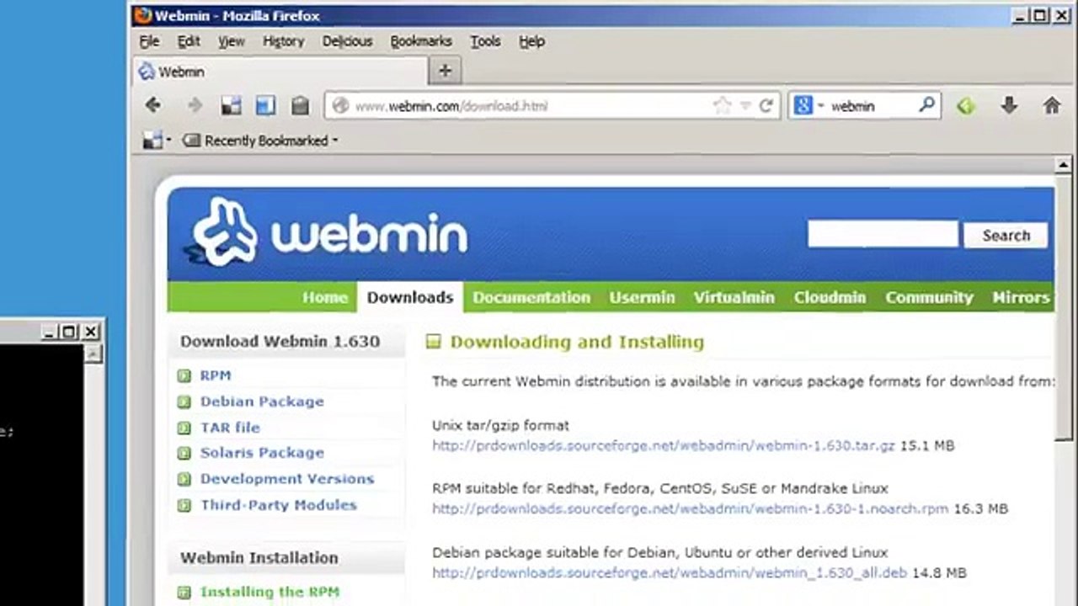
Task: Click the RPM sidebar link
Action: coord(216,375)
